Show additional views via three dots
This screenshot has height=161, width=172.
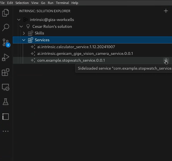coord(5,131)
